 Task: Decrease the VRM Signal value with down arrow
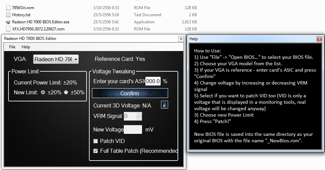139,118
